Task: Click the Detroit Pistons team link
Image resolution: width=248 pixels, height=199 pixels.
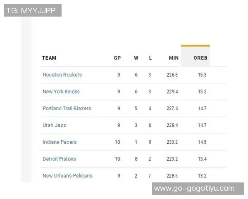Action: (x=59, y=159)
